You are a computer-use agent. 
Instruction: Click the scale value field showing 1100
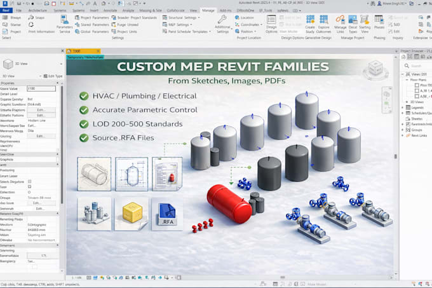[x=41, y=88]
